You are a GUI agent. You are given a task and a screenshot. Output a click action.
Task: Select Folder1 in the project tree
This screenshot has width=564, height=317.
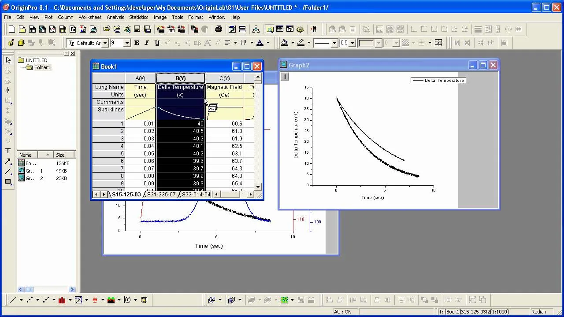tap(42, 67)
